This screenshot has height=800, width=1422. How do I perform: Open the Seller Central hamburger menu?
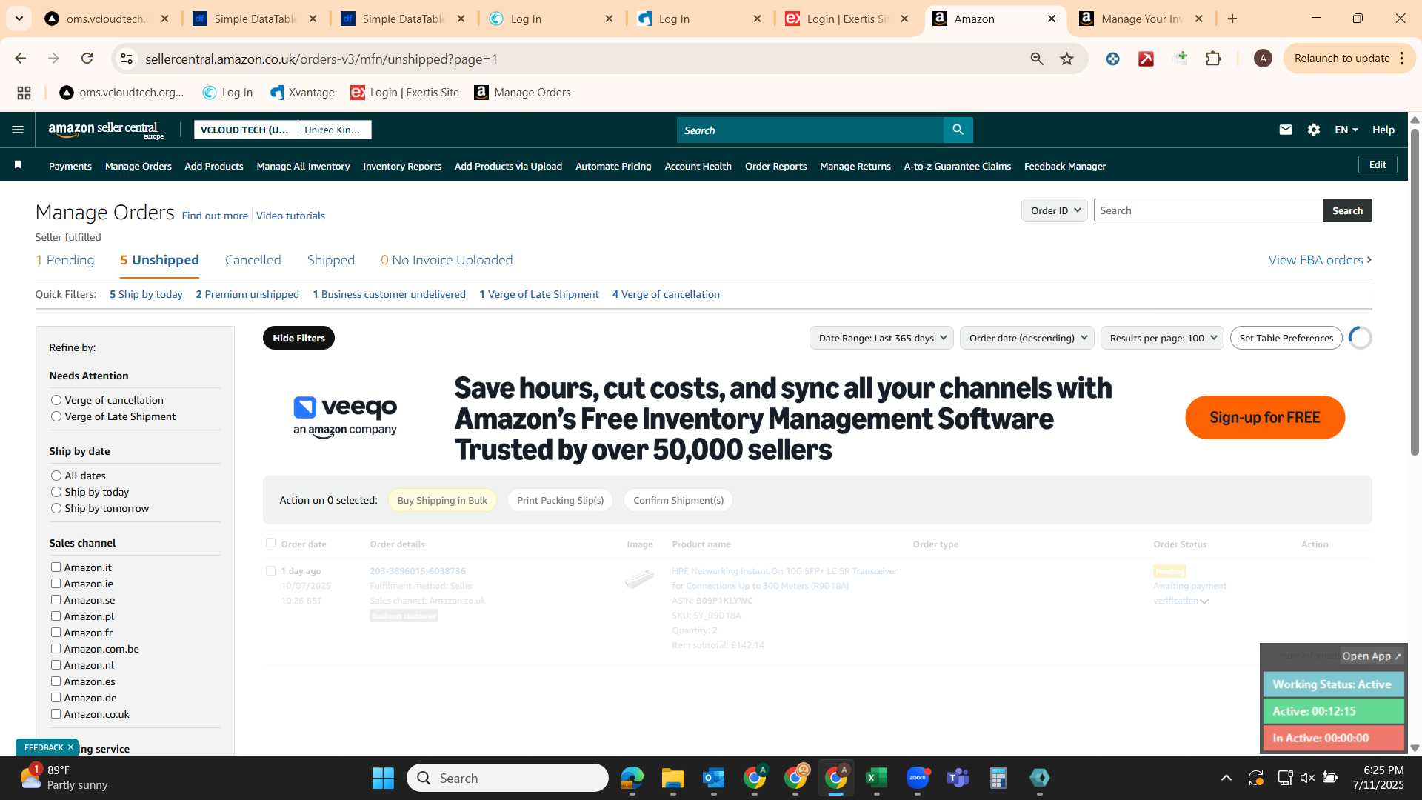[x=18, y=130]
